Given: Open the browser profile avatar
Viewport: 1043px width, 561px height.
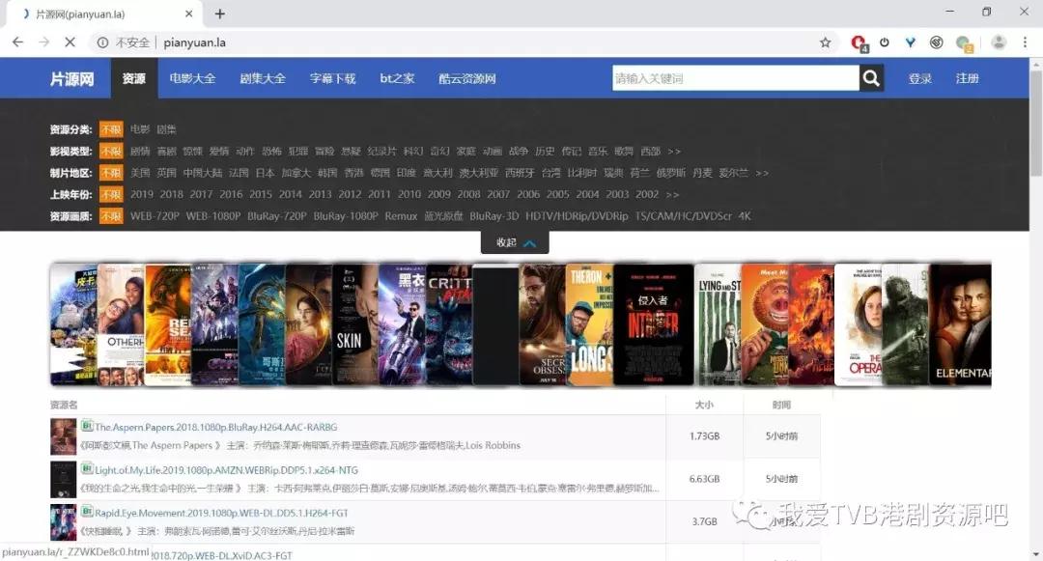Looking at the screenshot, I should 998,42.
